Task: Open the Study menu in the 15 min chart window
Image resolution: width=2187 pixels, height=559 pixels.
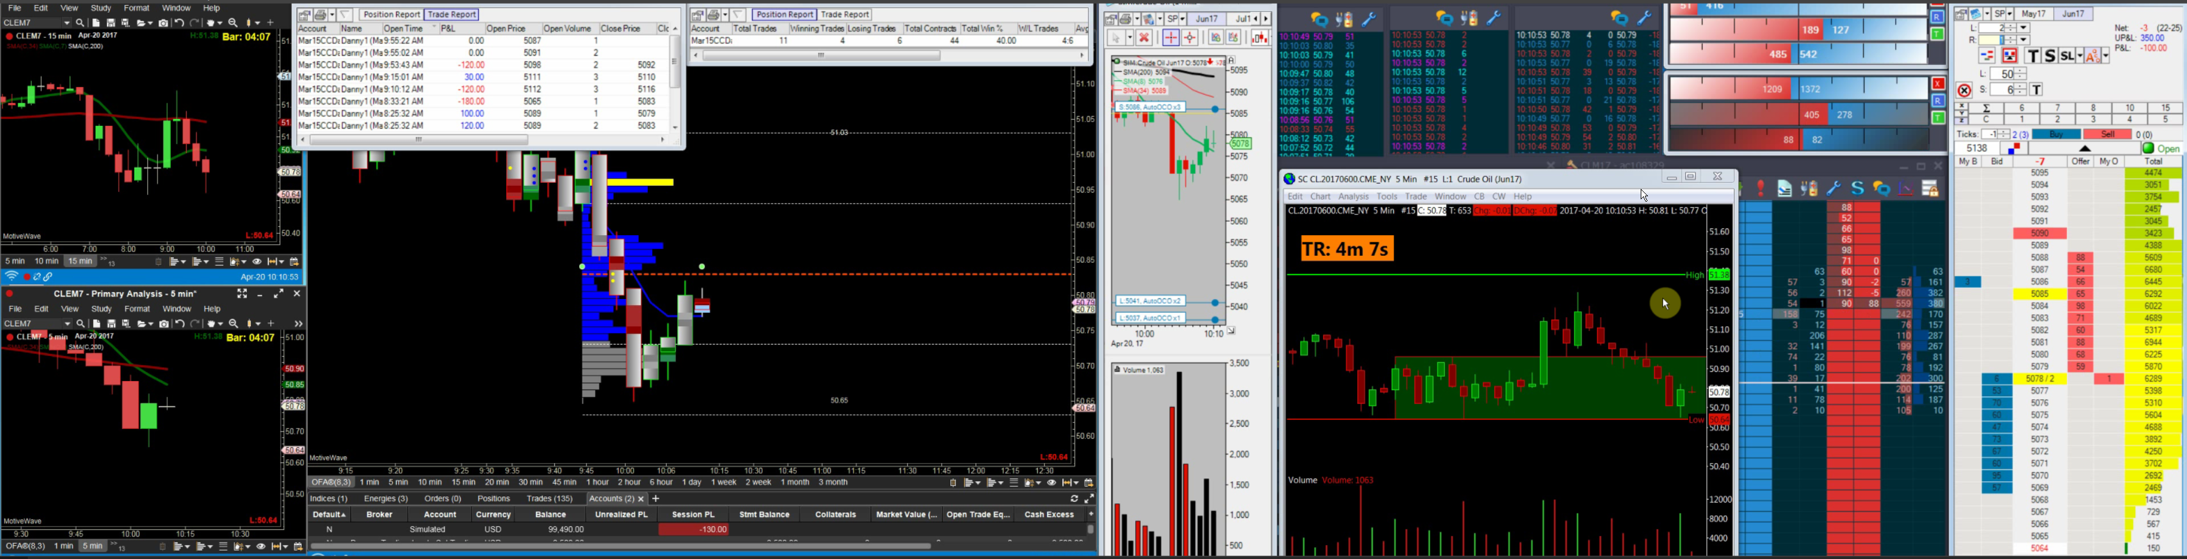Action: (101, 8)
